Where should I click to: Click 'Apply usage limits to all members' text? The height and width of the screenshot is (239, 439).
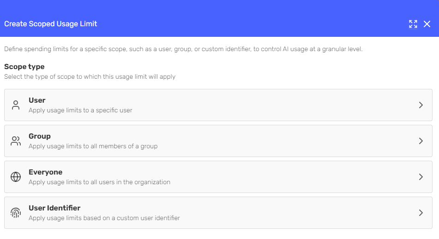click(x=93, y=146)
